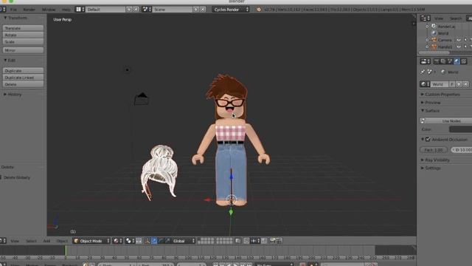
Task: Expand the RenderLayers outliner row
Action: (x=427, y=27)
